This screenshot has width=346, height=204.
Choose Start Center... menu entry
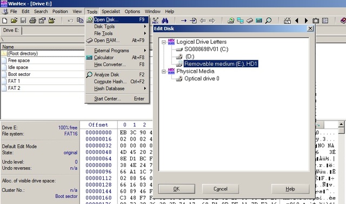tap(117, 99)
